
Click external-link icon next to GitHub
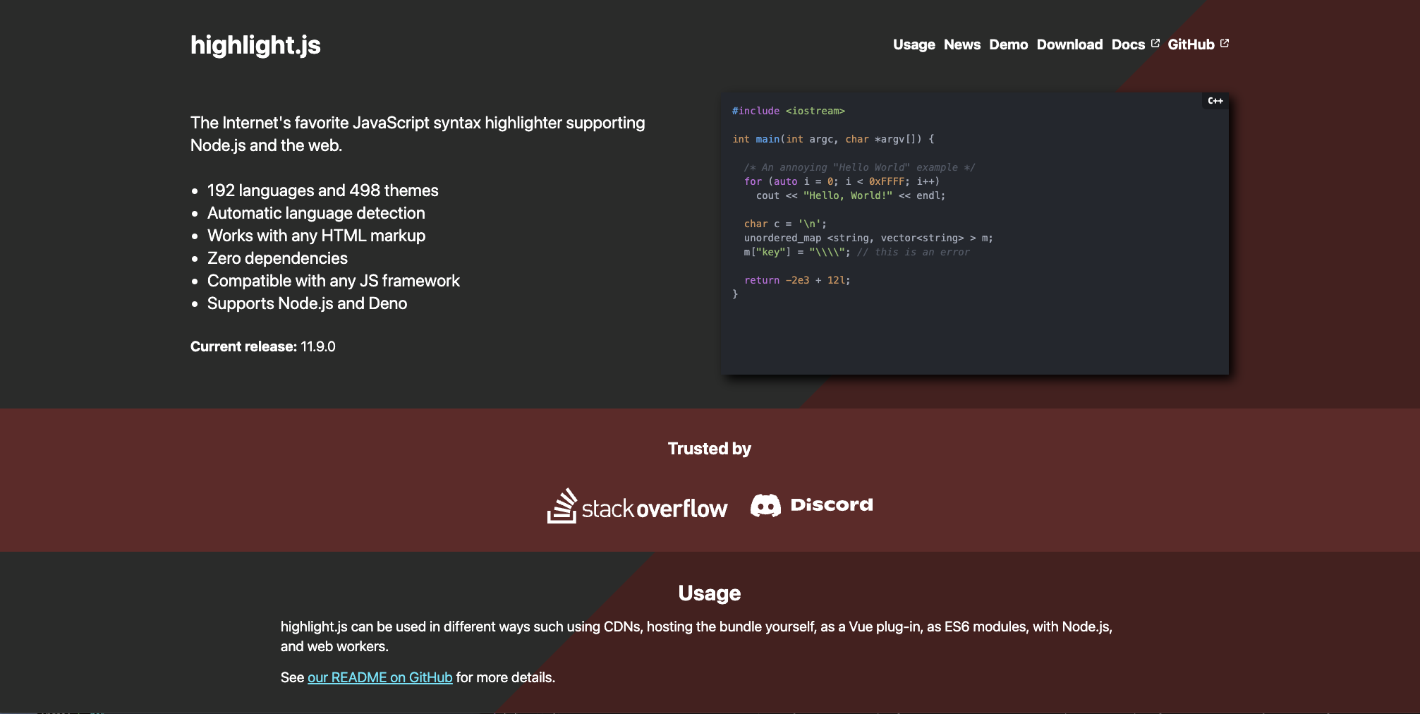(x=1225, y=43)
